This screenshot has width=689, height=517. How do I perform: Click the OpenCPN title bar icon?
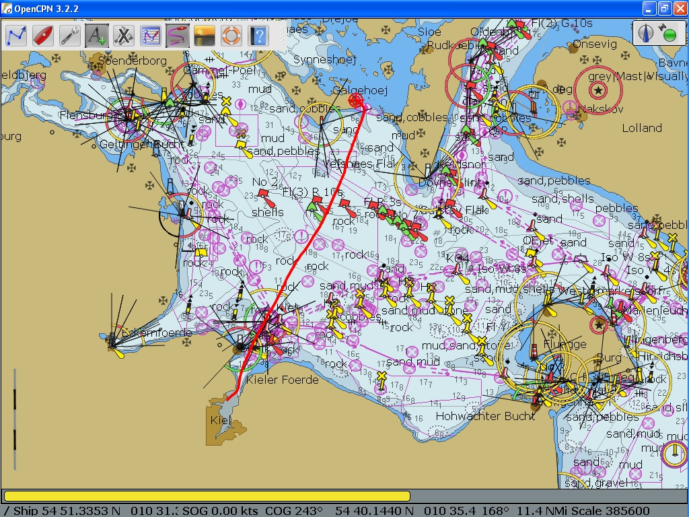(x=7, y=8)
